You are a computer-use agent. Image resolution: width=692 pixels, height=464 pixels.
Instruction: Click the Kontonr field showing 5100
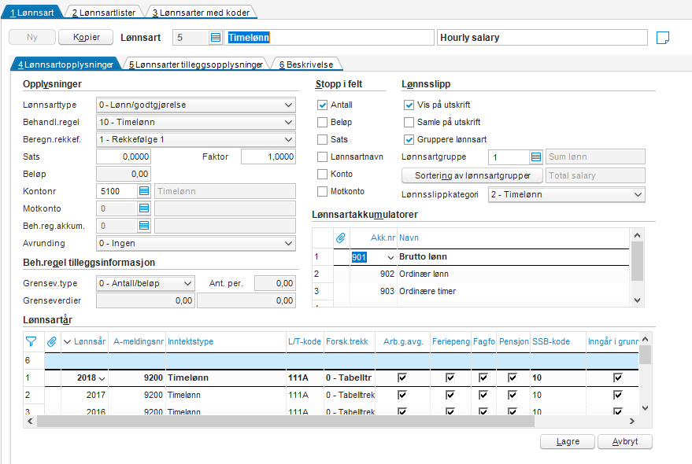pos(117,191)
